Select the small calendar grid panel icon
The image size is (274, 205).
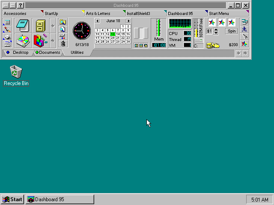tap(7, 22)
